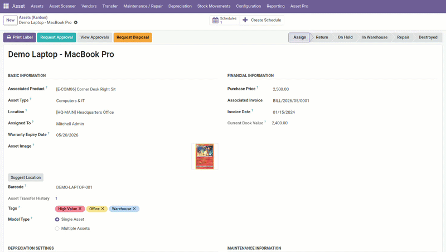Open the Asset Scanner menu

[x=62, y=6]
